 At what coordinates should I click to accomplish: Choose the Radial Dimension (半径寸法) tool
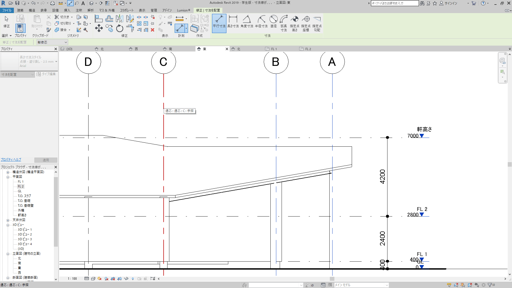261,22
